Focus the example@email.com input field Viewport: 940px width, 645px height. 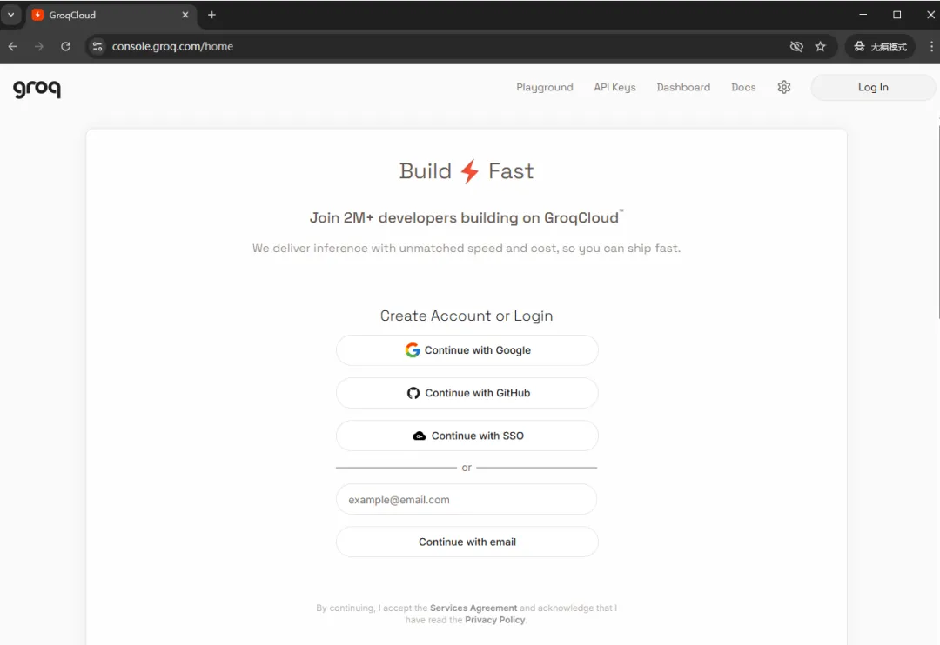[x=467, y=500]
